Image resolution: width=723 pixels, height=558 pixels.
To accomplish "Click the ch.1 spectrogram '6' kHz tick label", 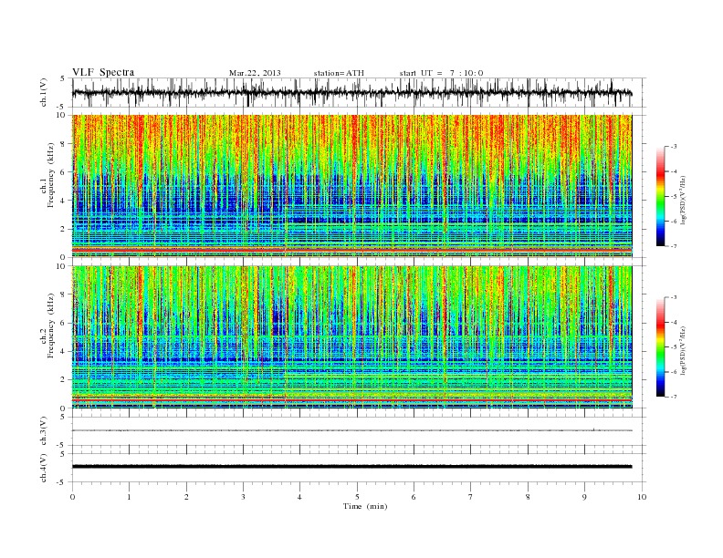I will point(63,172).
